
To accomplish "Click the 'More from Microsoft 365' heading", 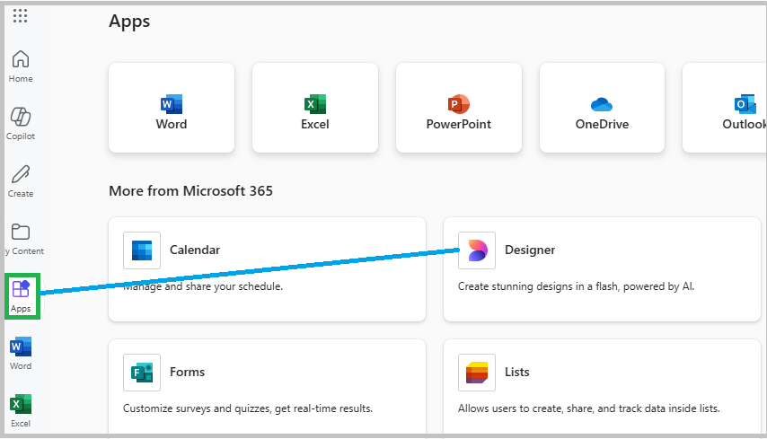I will click(190, 190).
